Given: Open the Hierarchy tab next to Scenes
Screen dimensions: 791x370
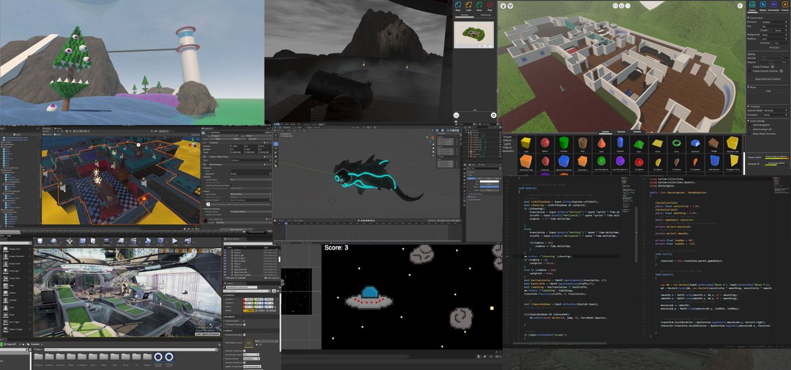Looking at the screenshot, I should (486, 15).
